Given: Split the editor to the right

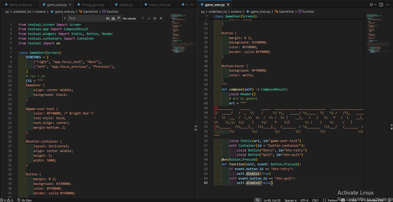Looking at the screenshot, I should (381, 5).
